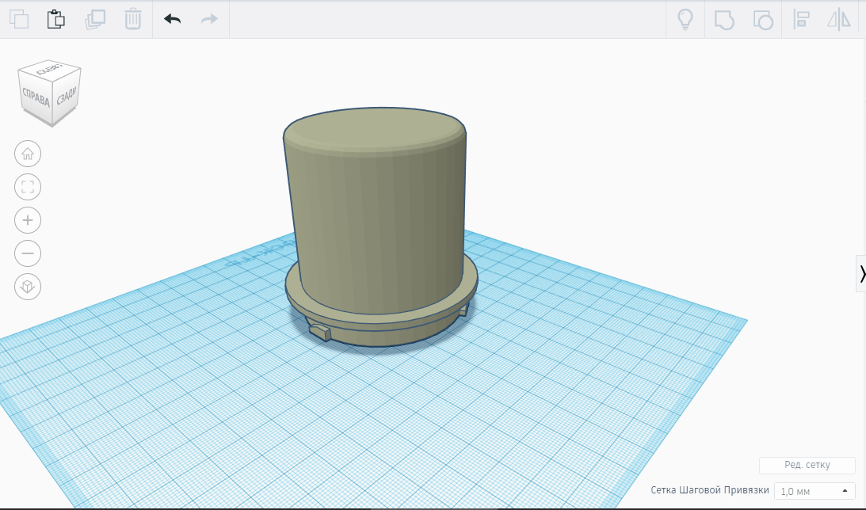Click the Duplicate and repeat icon

click(95, 19)
